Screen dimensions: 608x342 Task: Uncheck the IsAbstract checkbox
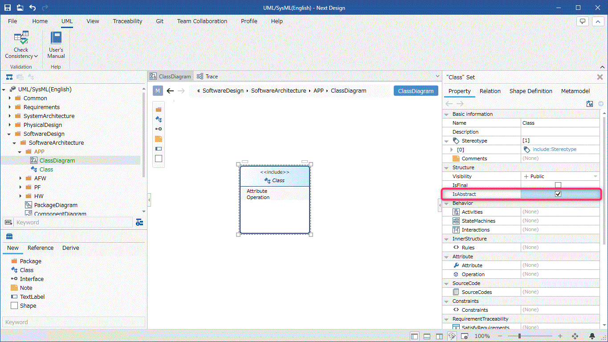558,194
